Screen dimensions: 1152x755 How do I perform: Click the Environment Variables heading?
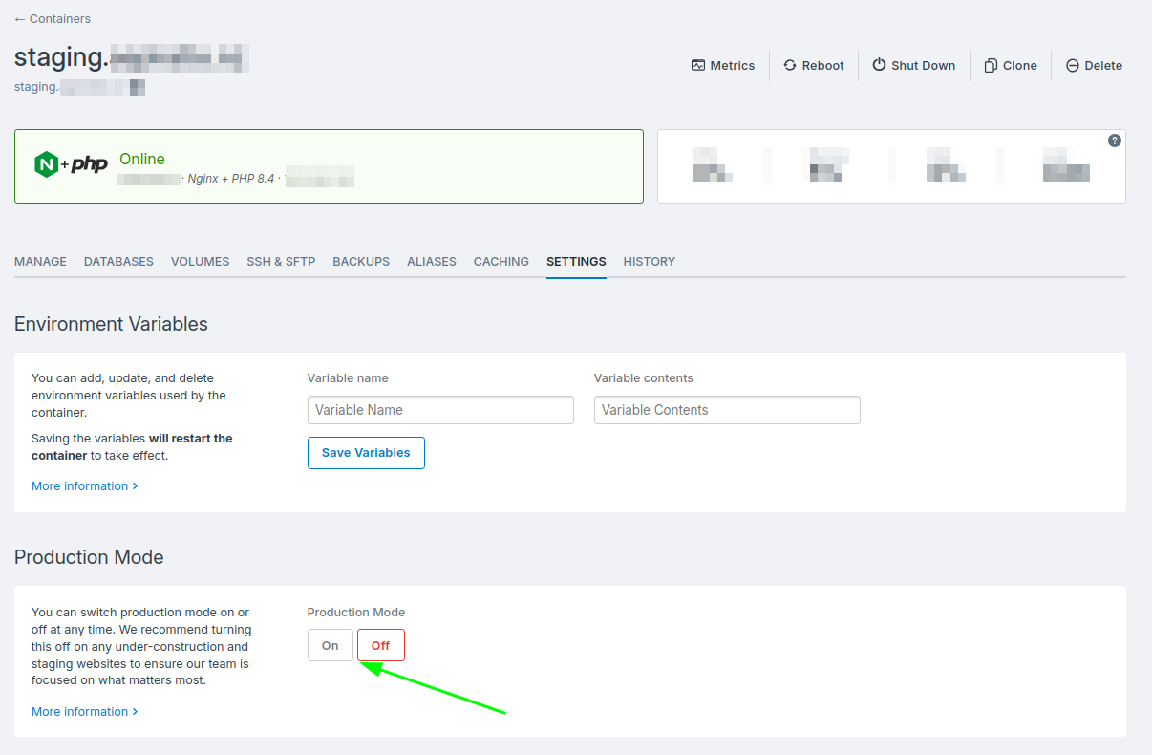pyautogui.click(x=111, y=324)
